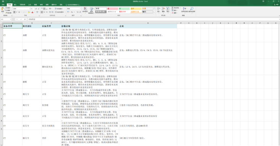
Task: Click the Share button at top right
Action: click(277, 5)
